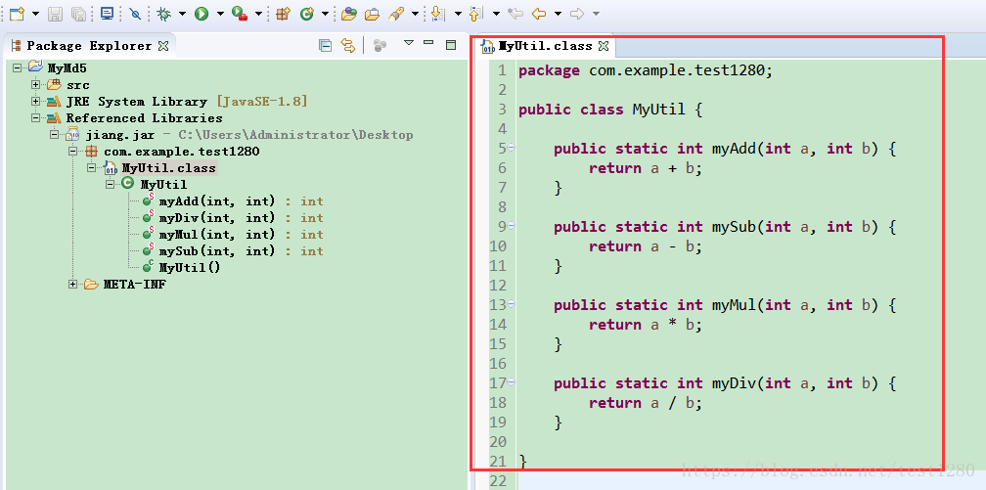Expand the JRE System Library node
This screenshot has height=490, width=986.
pos(36,101)
